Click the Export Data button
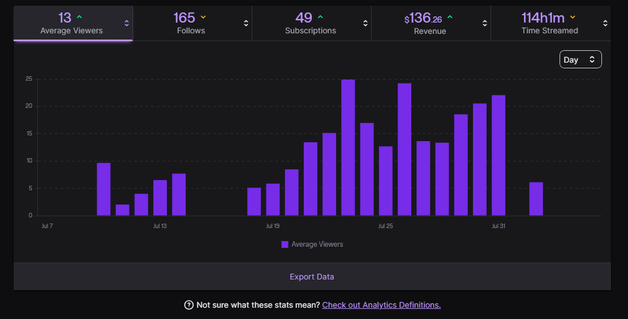Screen dimensions: 628x319 (x=312, y=277)
